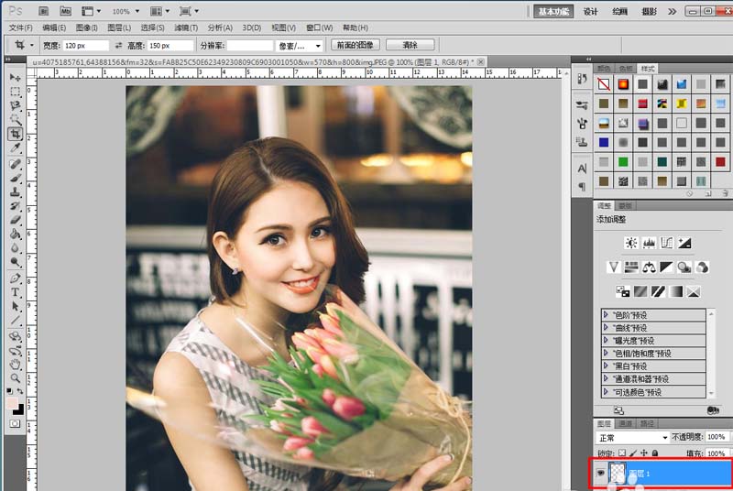Expand the "曲线"预设 presets list

point(606,328)
